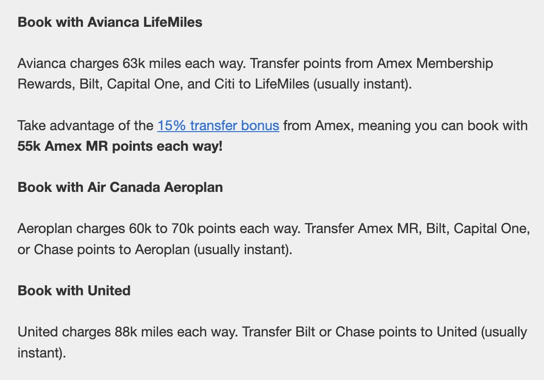The image size is (544, 380).
Task: Click the "Avianca charges 63k miles each way" sentence
Action: (132, 64)
